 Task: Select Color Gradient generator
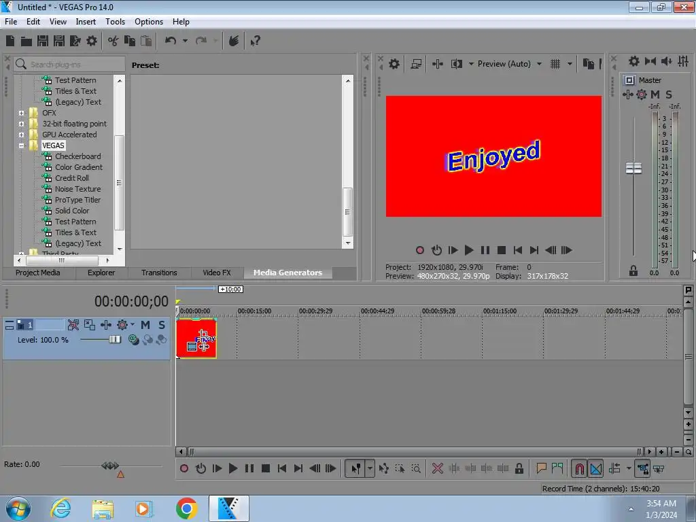pos(79,167)
